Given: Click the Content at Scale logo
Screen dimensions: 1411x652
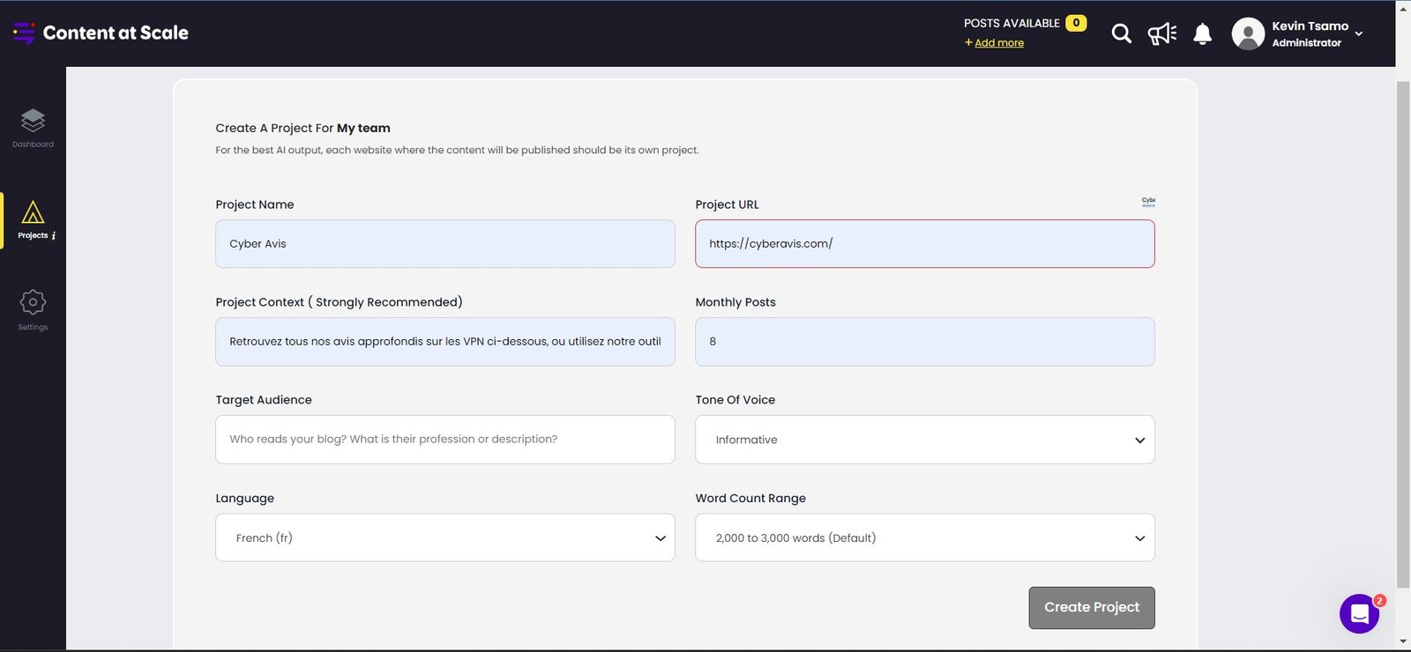Looking at the screenshot, I should [x=101, y=33].
